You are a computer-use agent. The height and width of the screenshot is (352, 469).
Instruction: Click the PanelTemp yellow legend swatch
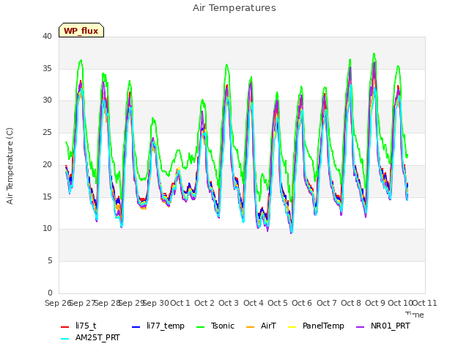coord(292,327)
